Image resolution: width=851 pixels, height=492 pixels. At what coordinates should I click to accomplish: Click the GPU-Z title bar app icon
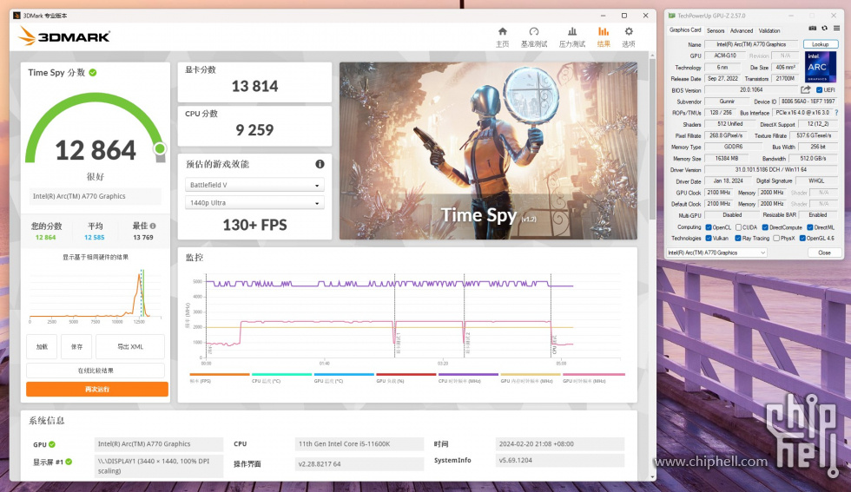[671, 16]
